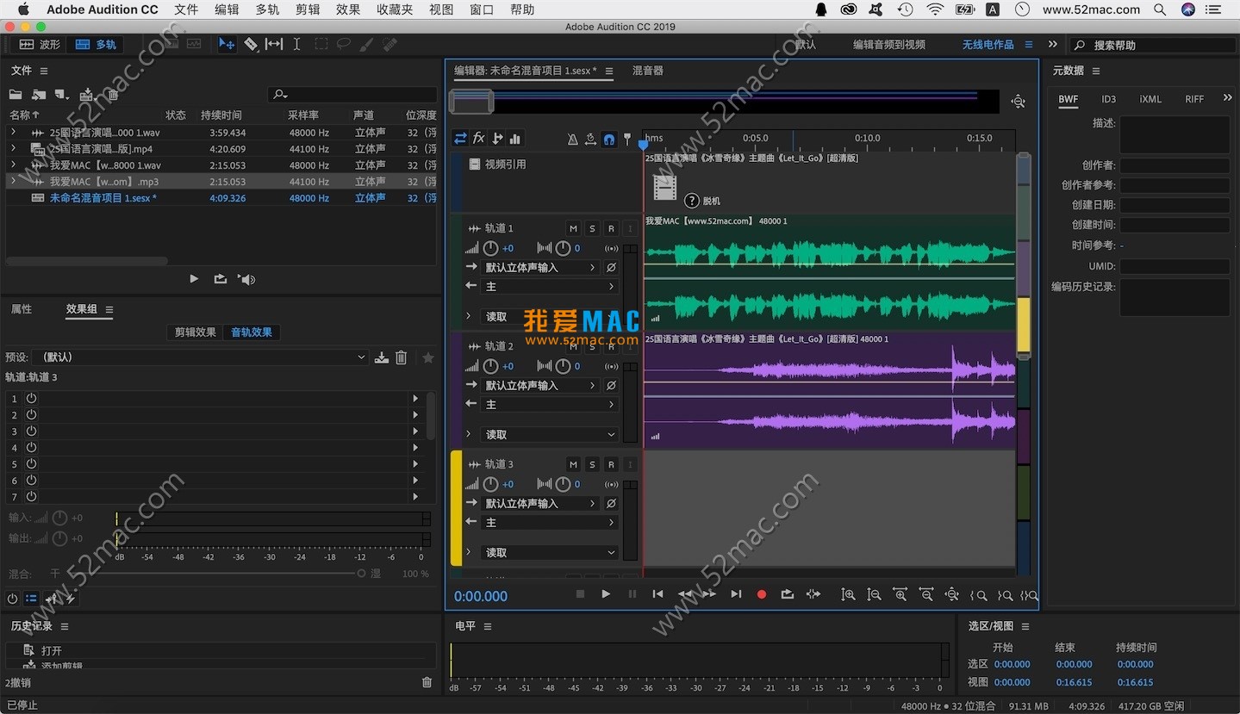Toggle power for effect slot 1
The height and width of the screenshot is (714, 1240).
pyautogui.click(x=31, y=399)
